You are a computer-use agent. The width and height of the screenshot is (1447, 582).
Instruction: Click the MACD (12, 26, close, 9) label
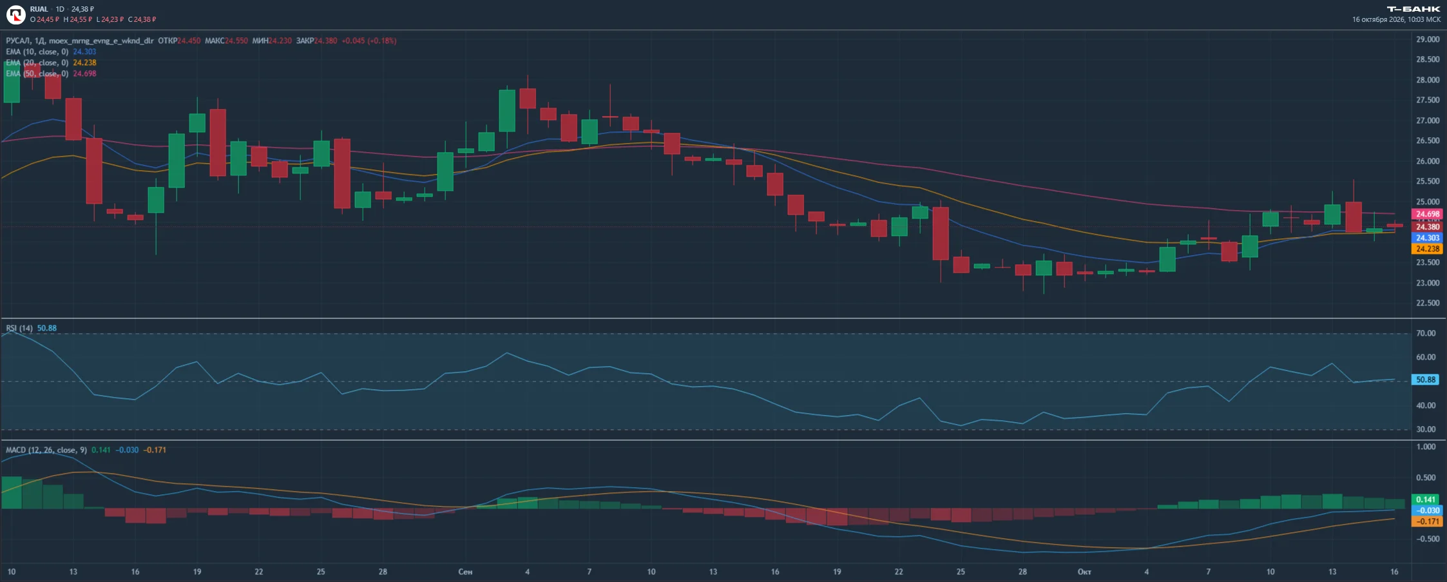tap(46, 450)
